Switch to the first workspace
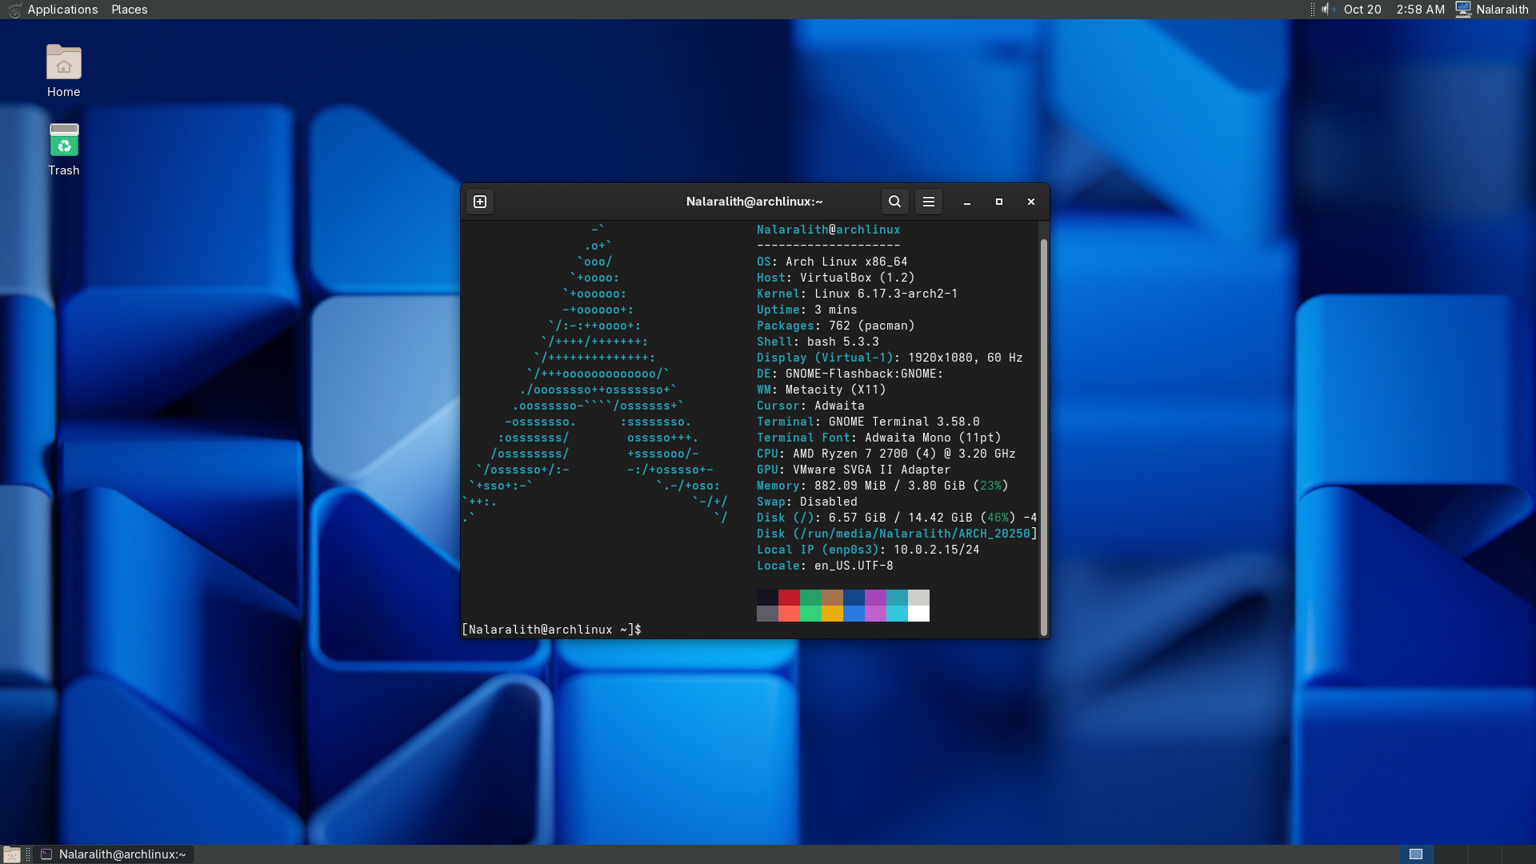 tap(1415, 854)
